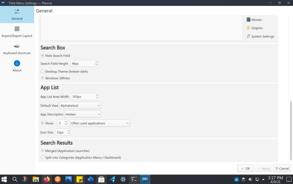Toggle the Show checkbox in App List
293x184 pixels.
(42, 123)
